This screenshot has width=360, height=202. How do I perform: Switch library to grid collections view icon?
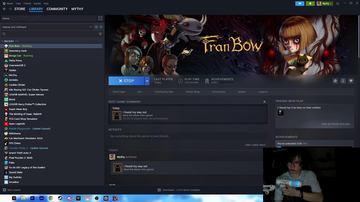click(100, 18)
